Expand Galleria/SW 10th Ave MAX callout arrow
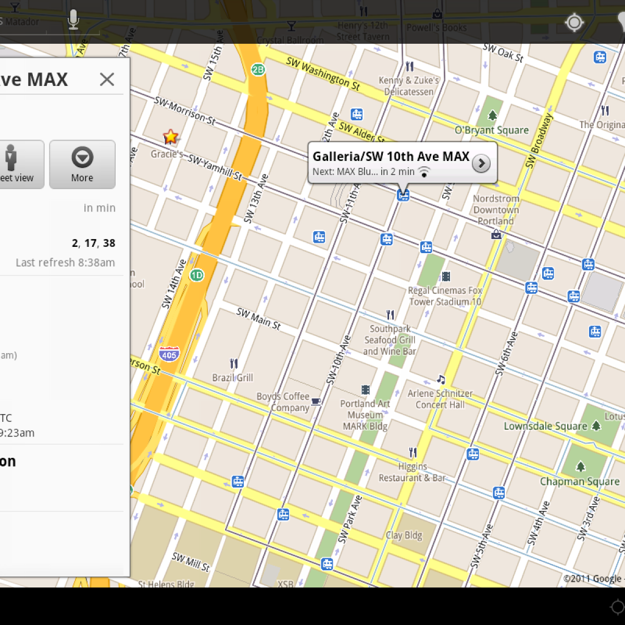 [x=481, y=164]
